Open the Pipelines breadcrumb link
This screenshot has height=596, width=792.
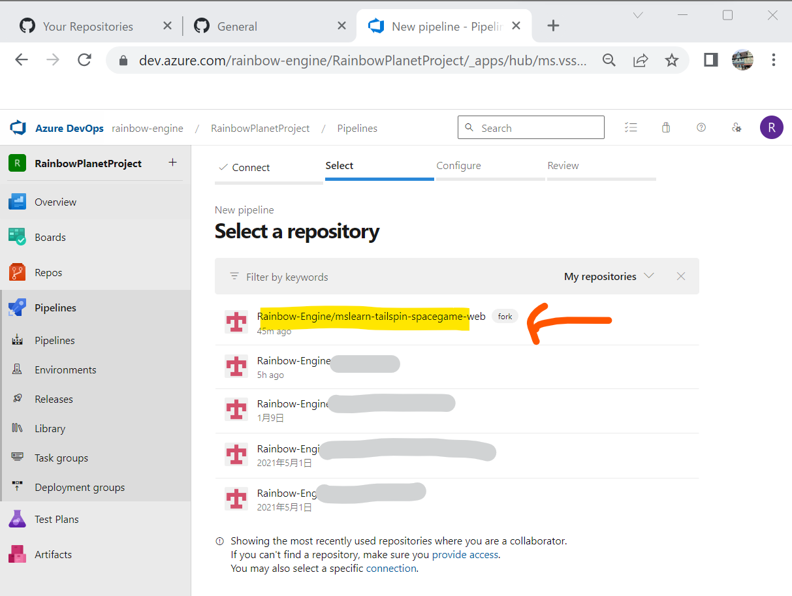(357, 128)
